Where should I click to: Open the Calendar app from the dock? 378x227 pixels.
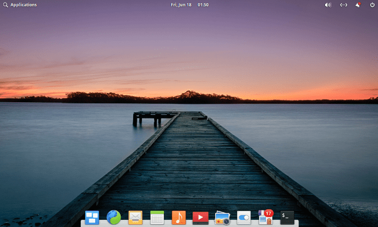coord(157,218)
